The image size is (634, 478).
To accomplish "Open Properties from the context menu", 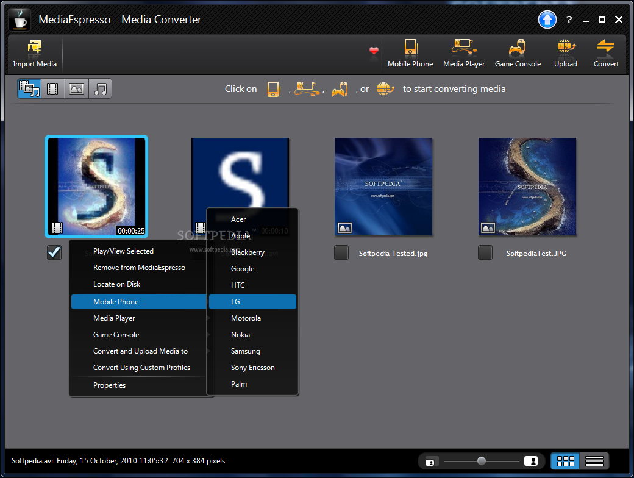I will [139, 385].
